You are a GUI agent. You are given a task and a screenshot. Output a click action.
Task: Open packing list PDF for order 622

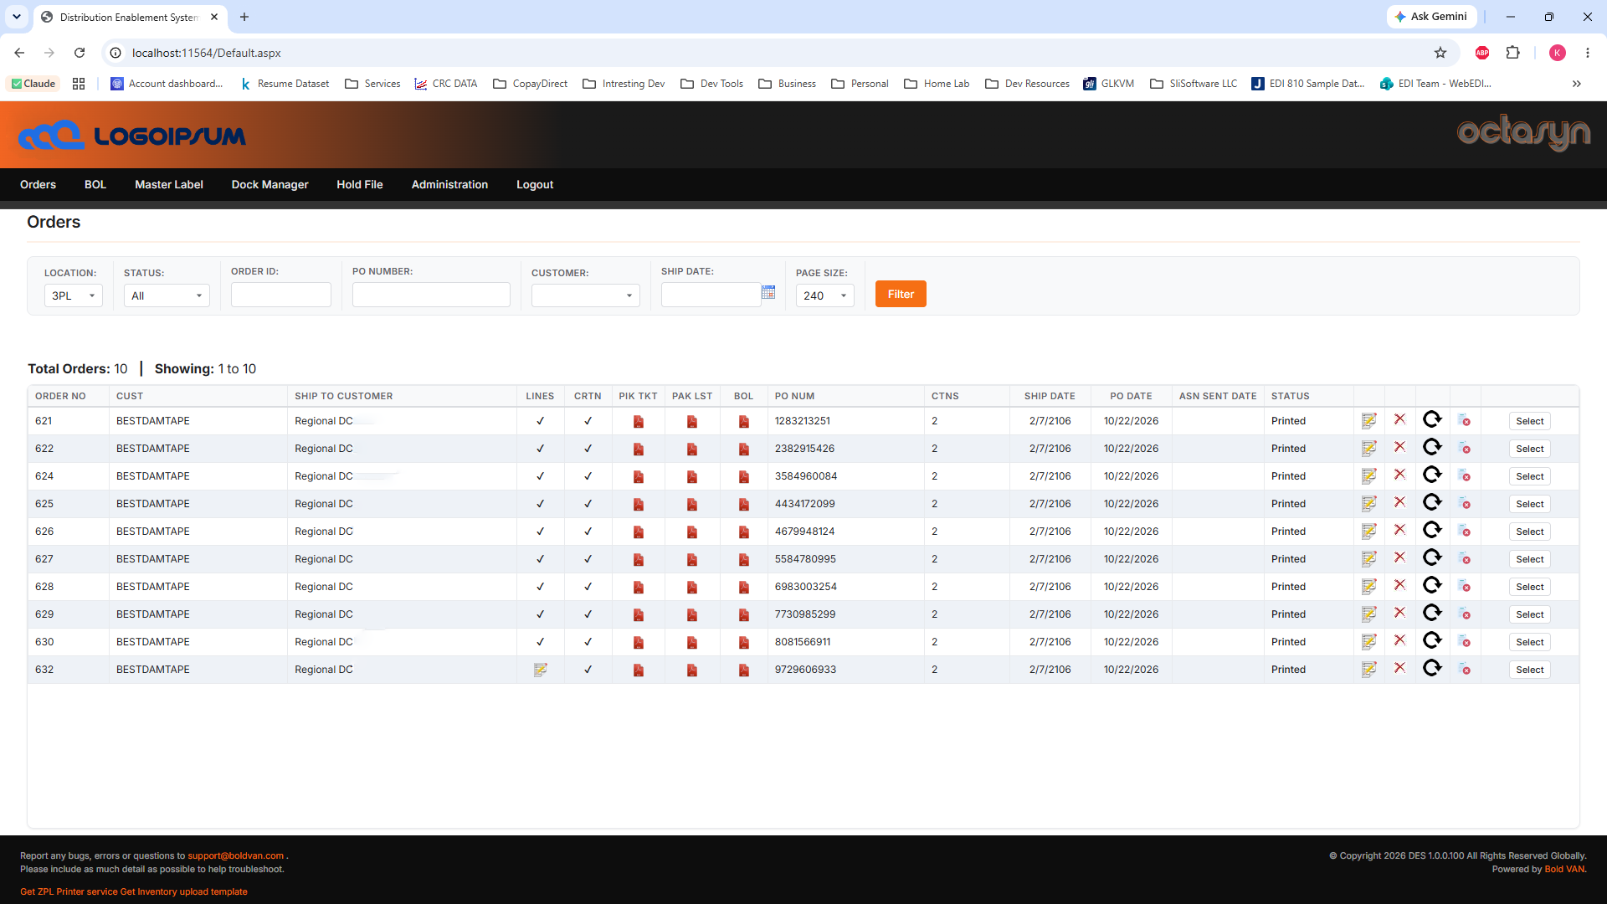click(692, 449)
